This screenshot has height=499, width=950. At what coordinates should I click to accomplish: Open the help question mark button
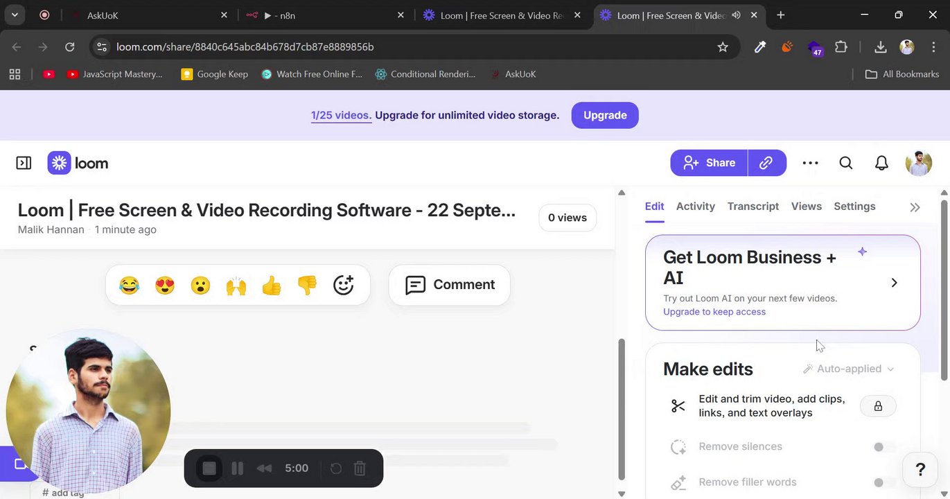921,469
